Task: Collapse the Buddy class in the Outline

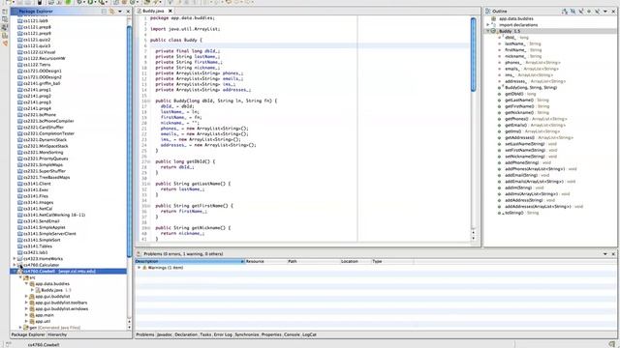Action: pos(488,31)
